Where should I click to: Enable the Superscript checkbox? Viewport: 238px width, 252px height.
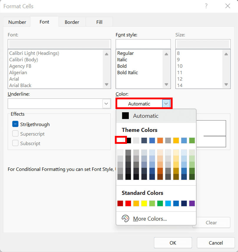click(x=15, y=134)
